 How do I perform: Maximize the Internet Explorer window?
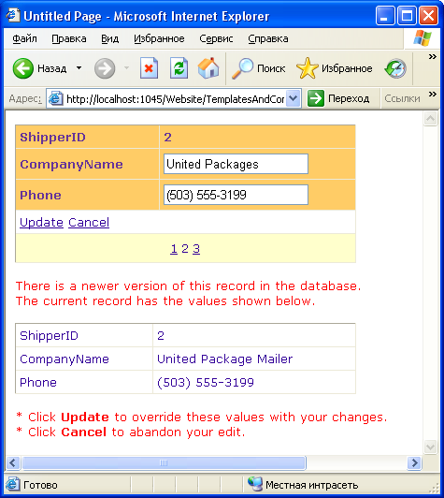(407, 16)
